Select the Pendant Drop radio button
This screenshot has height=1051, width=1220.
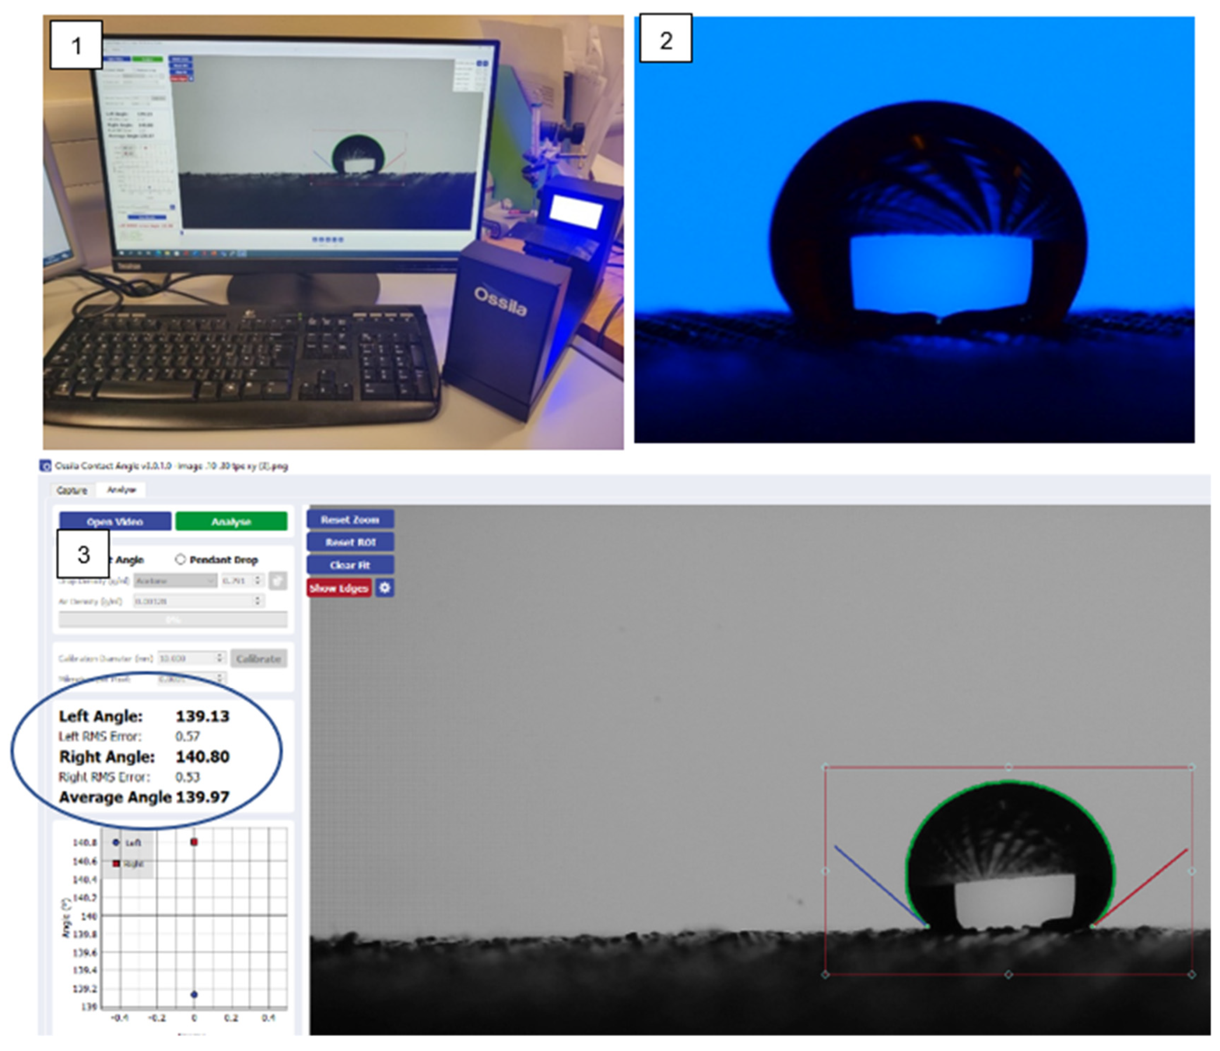point(180,559)
